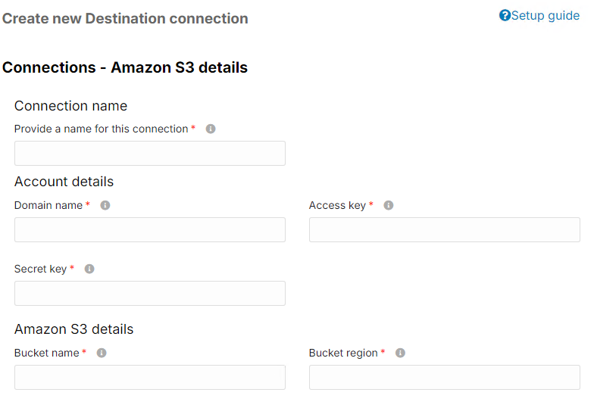This screenshot has width=594, height=408.
Task: Click the info icon beside connection name label
Action: coord(211,129)
